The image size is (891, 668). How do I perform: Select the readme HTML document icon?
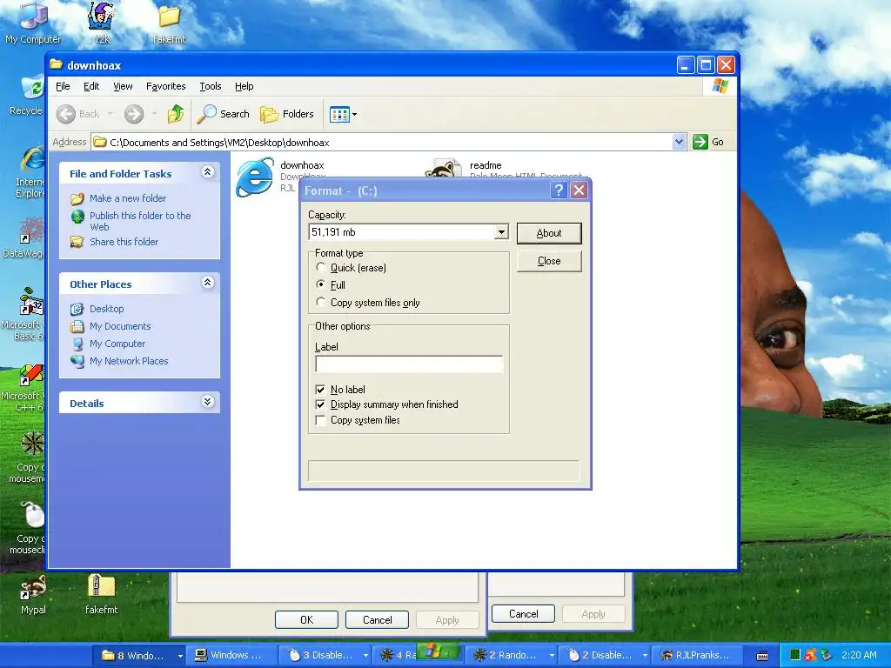(443, 169)
